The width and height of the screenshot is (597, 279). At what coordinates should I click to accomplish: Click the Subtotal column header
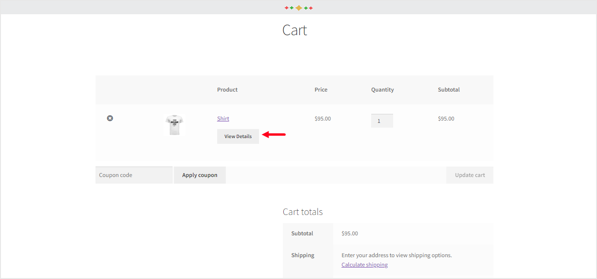[448, 89]
